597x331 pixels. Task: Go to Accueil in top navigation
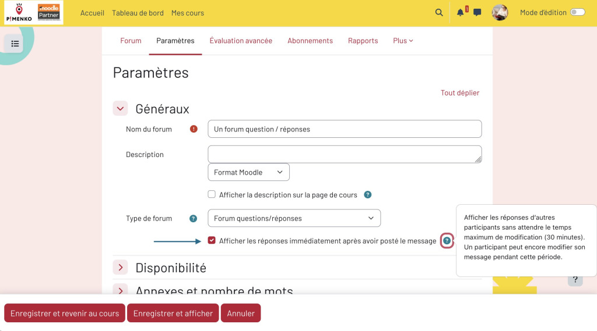pyautogui.click(x=92, y=13)
